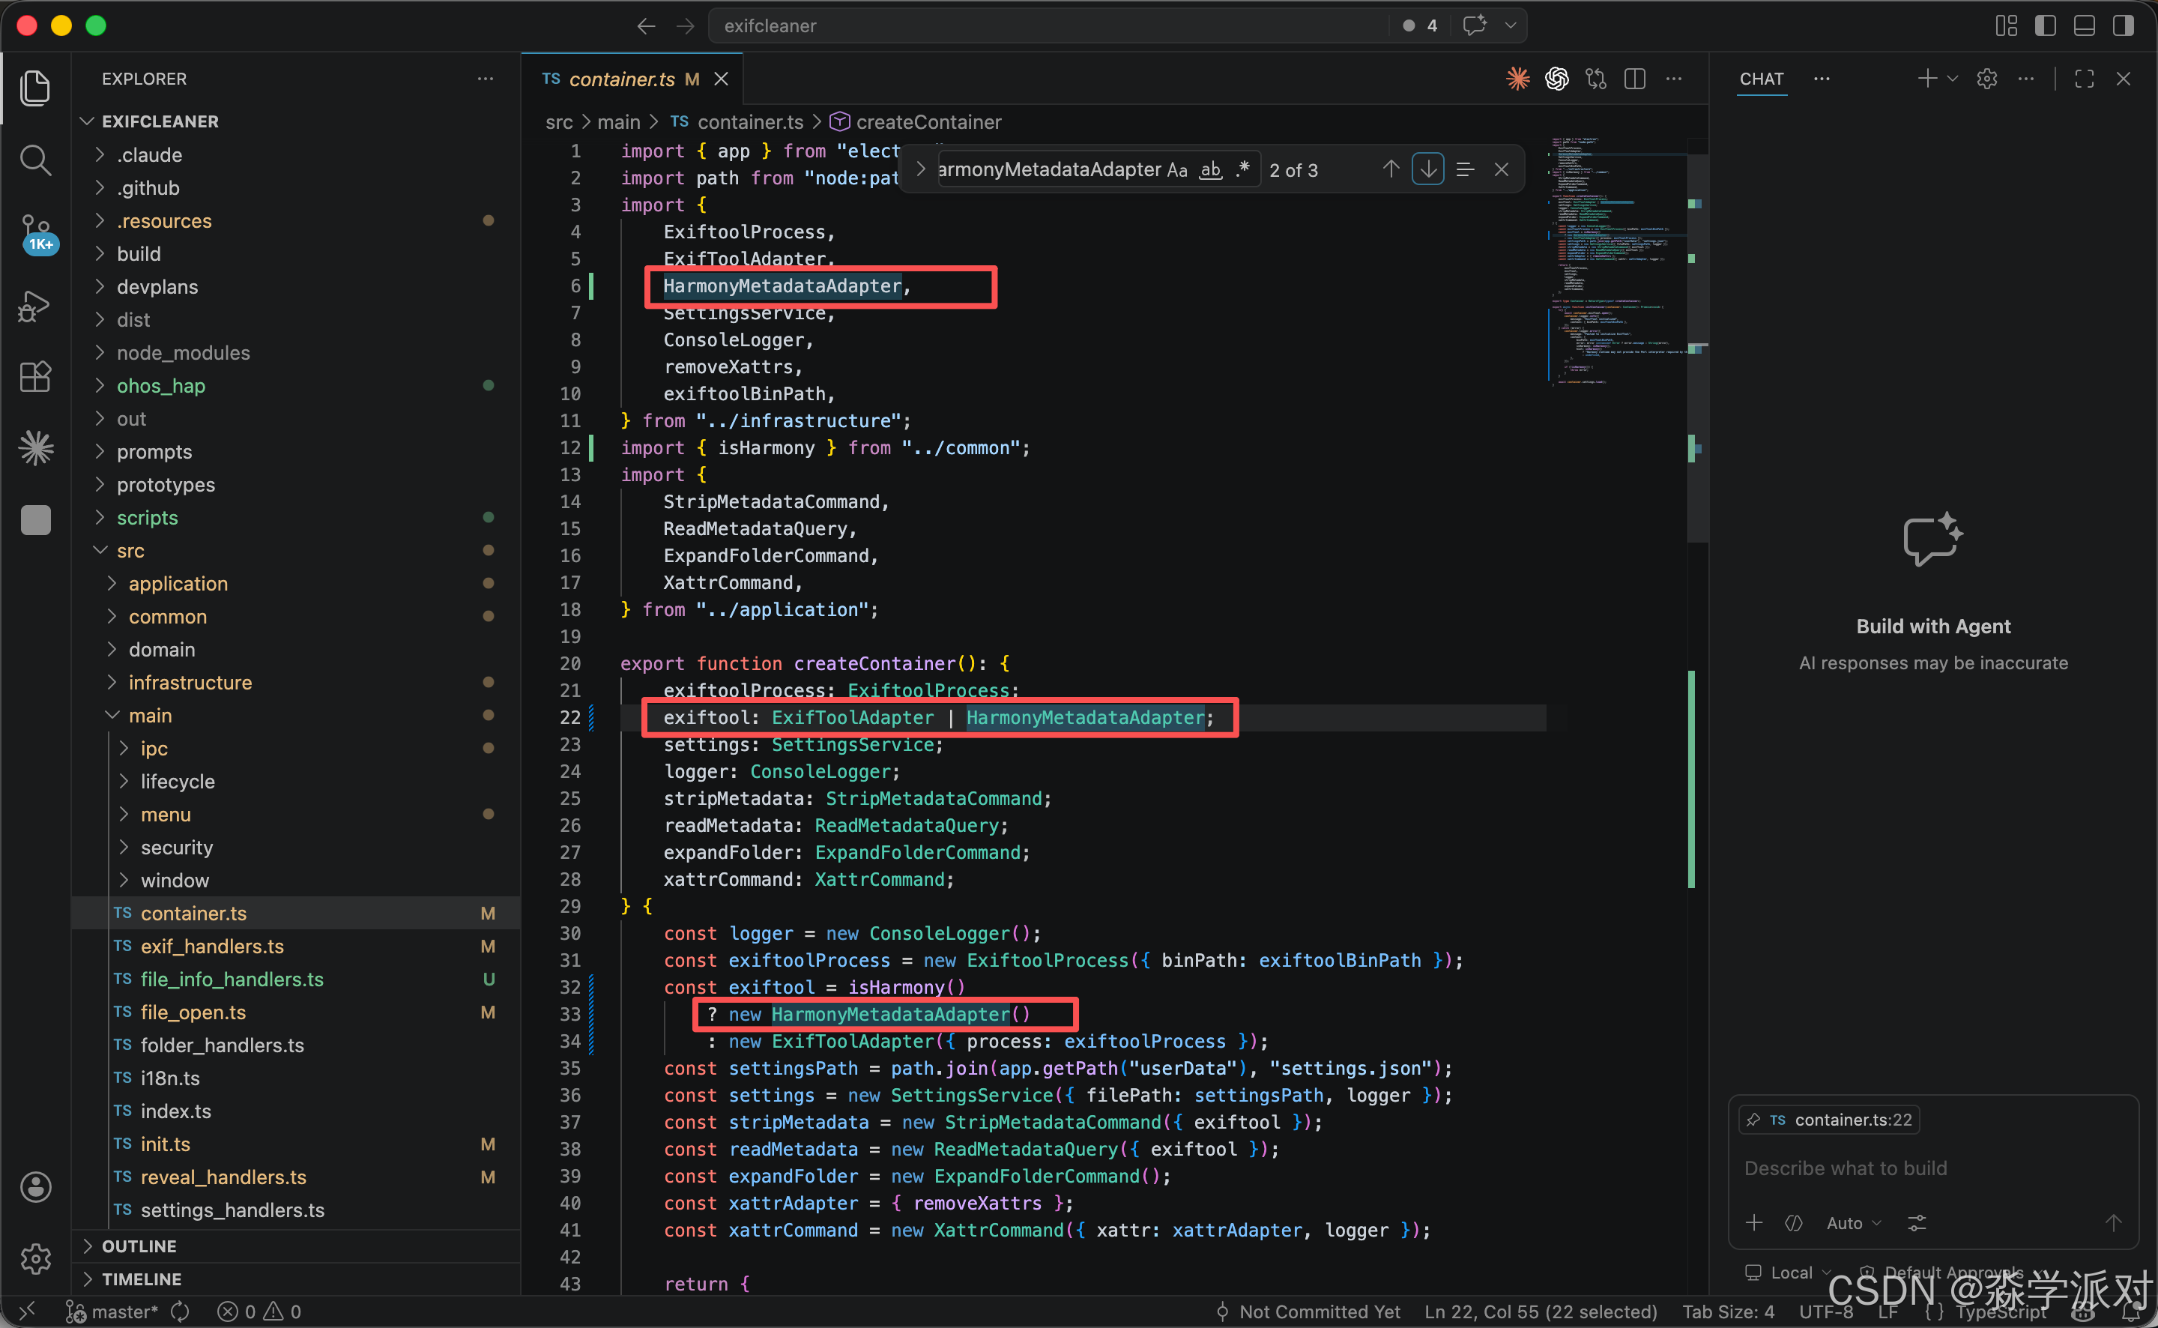Screen dimensions: 2158x1328
Task: Open the Explorer view in activity bar
Action: click(x=35, y=88)
